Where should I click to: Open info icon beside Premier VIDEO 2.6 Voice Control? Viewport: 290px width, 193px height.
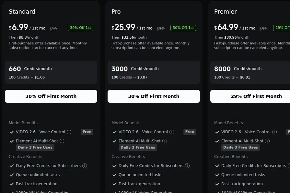click(x=274, y=132)
